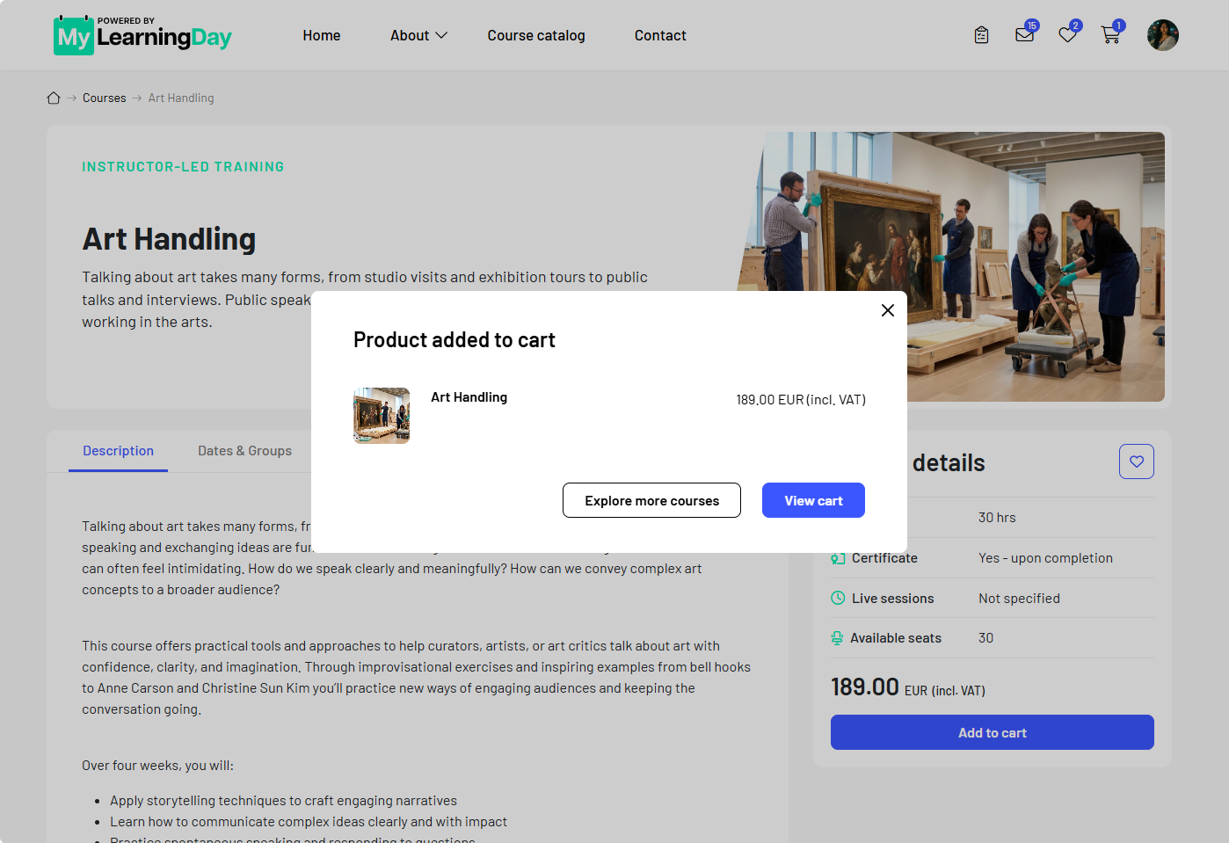Click the MyLearningDay logo

[142, 35]
